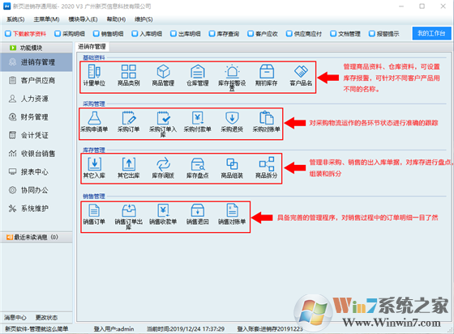Open the 其它入库 stock-in icon

coord(94,167)
